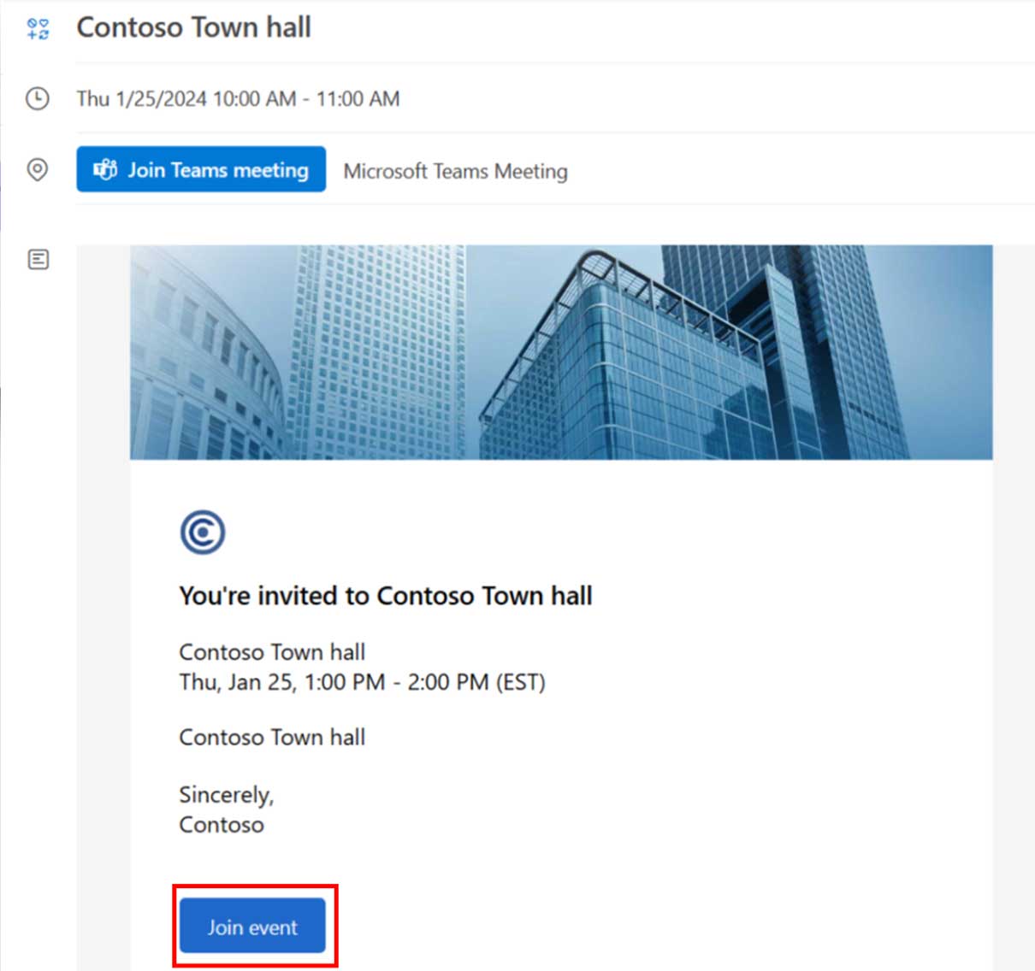This screenshot has width=1035, height=971.
Task: Click the Join Teams meeting button
Action: [x=201, y=169]
